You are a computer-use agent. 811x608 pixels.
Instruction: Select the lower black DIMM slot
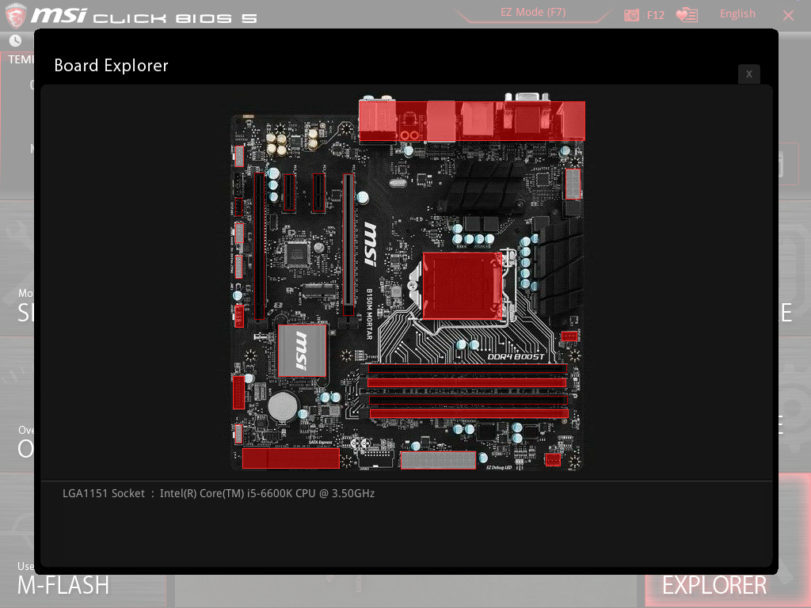pos(468,400)
